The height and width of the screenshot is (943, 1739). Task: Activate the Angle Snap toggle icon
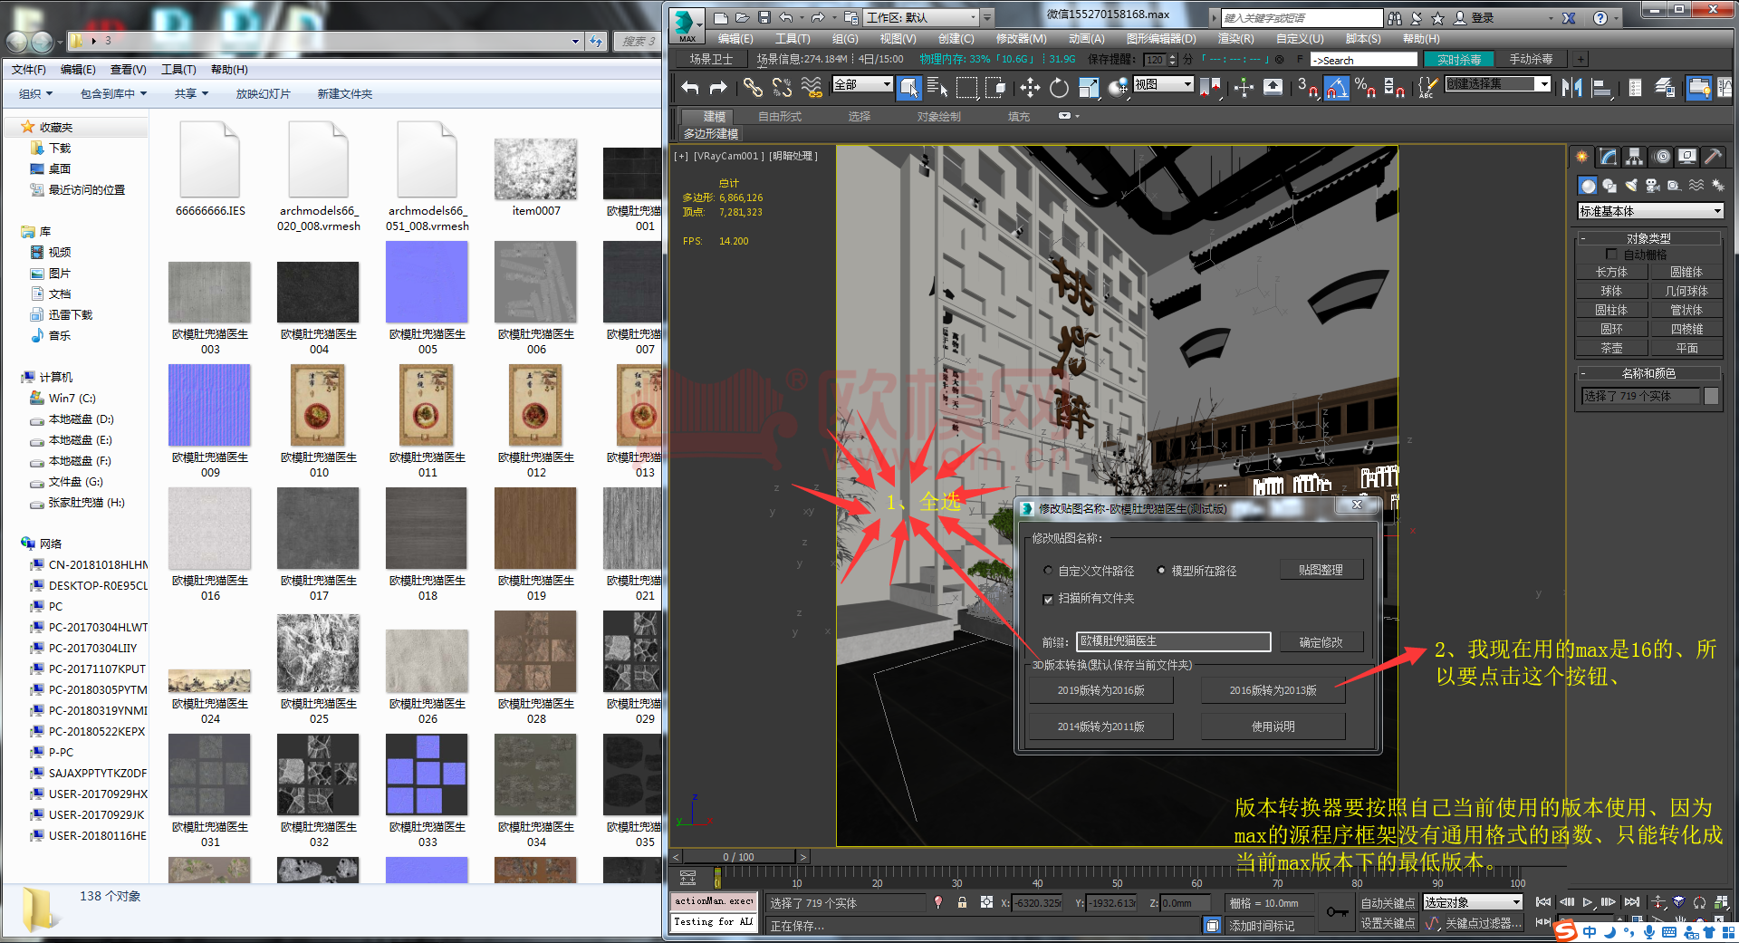pyautogui.click(x=1337, y=87)
